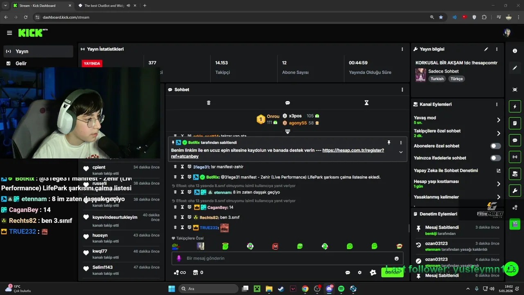Select Yayın in the sidebar
Image resolution: width=524 pixels, height=295 pixels.
pos(38,51)
